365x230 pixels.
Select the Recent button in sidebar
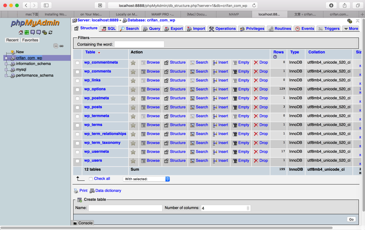tap(12, 40)
